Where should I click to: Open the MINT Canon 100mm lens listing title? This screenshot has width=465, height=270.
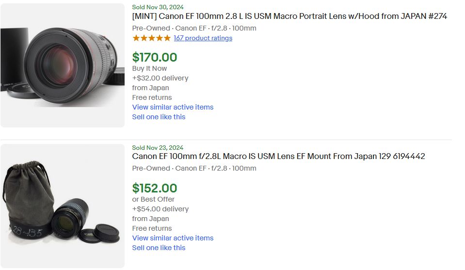[289, 16]
